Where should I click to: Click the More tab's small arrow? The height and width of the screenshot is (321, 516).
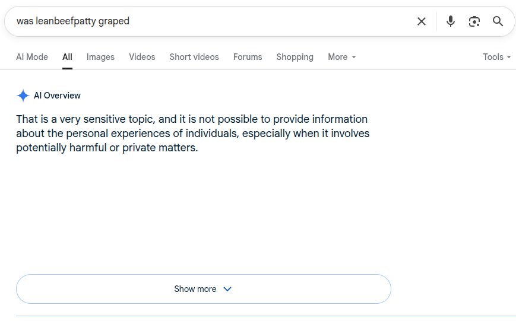click(x=354, y=57)
